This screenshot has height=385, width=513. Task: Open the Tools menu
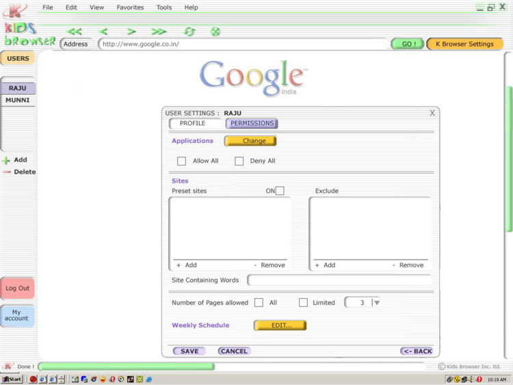coord(164,8)
